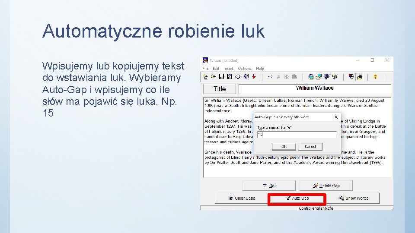Click the Cut scissors icon
The image size is (415, 233).
(278, 77)
